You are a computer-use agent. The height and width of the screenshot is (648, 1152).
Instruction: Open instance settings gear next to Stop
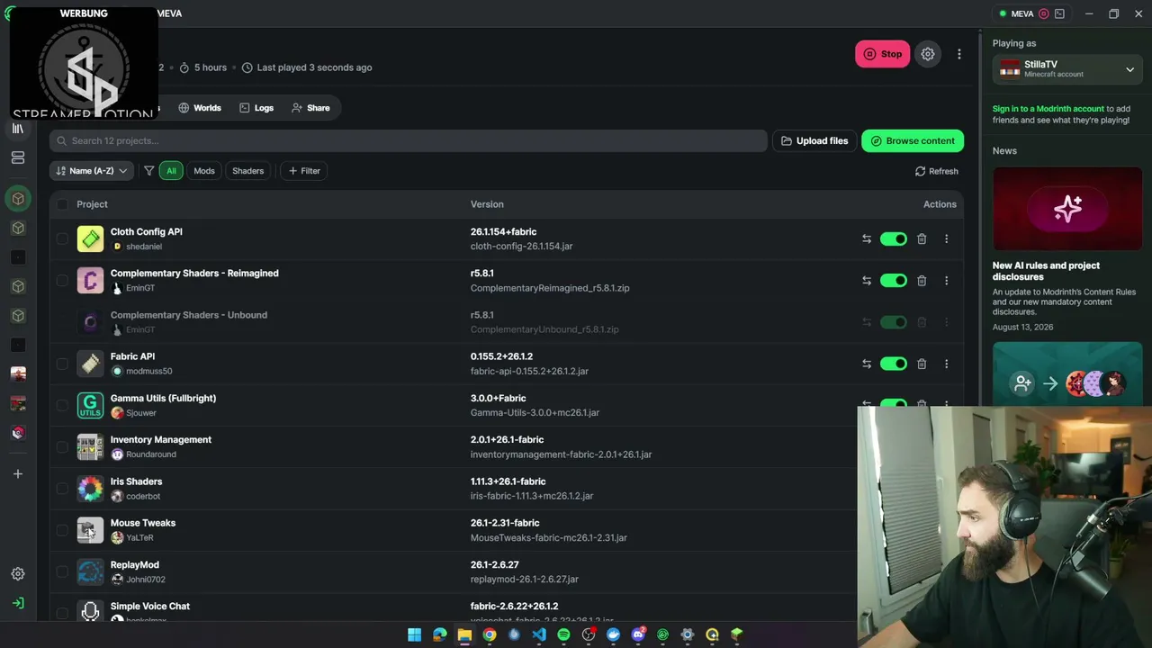(928, 54)
